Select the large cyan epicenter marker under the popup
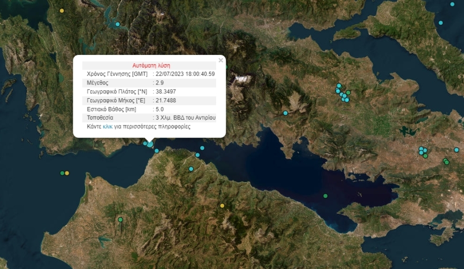This screenshot has width=464, height=269. pos(150,144)
